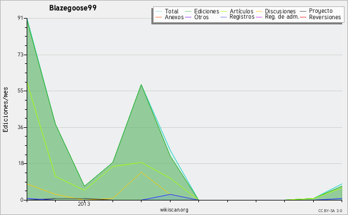Click the y-axis value 0
Image resolution: width=348 pixels, height=215 pixels.
point(22,200)
